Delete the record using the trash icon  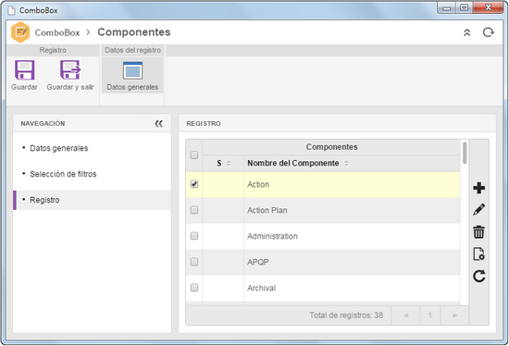coord(478,232)
